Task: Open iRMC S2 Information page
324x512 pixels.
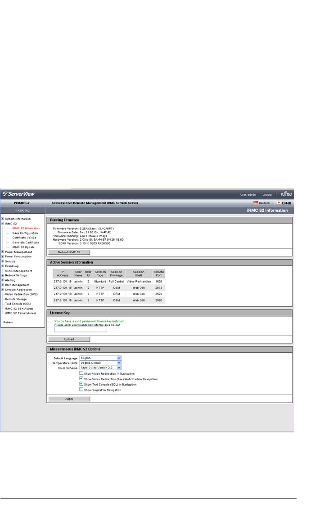Action: (26, 228)
